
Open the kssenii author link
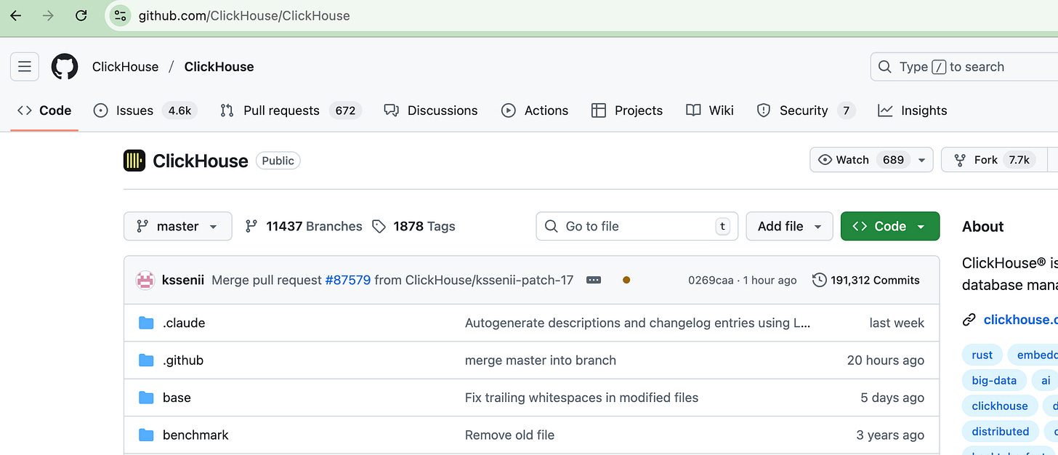[x=182, y=280]
